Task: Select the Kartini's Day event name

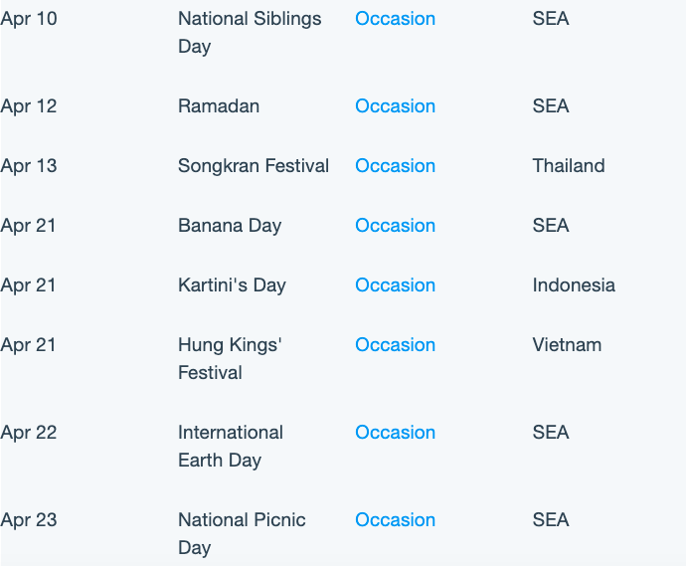Action: (232, 285)
